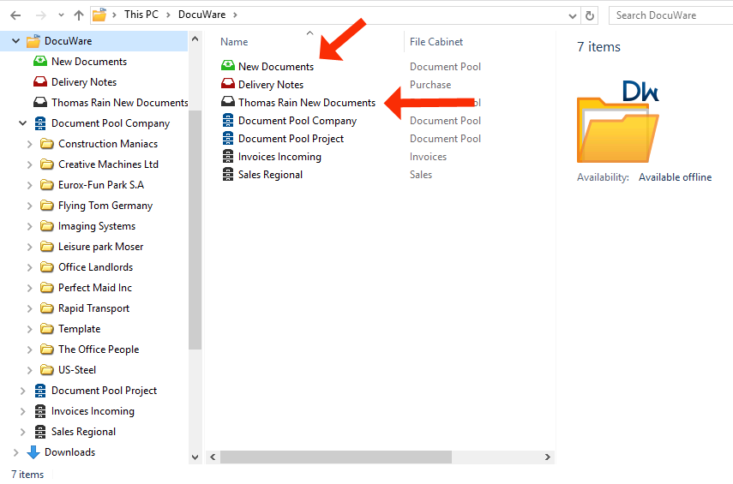Select Perfect Maid Inc in tree
Viewport: 733px width, 484px height.
tap(95, 288)
